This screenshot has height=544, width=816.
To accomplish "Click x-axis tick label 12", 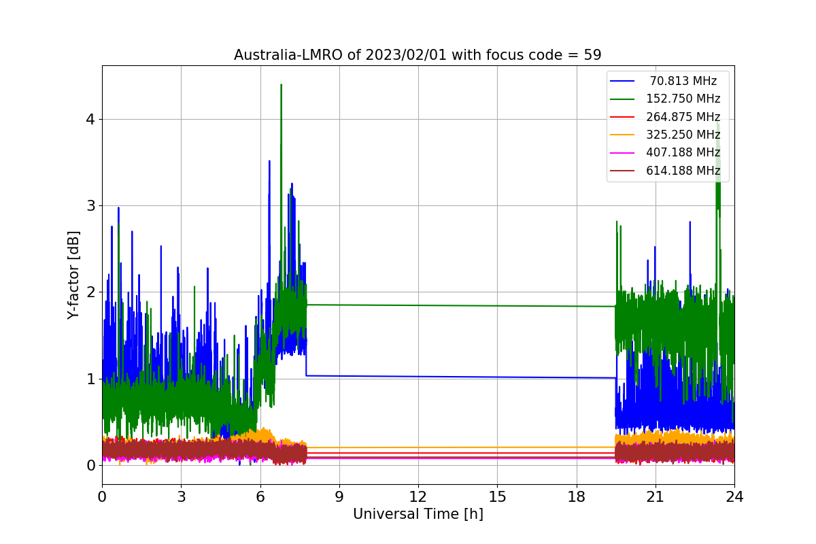I will (418, 497).
